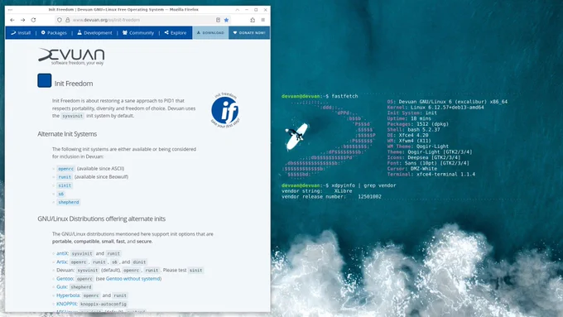Open the Development menu item
Viewport: 563px width, 317px height.
94,32
